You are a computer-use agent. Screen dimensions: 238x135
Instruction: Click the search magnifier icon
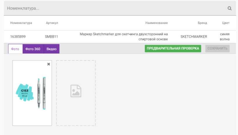pos(230,8)
